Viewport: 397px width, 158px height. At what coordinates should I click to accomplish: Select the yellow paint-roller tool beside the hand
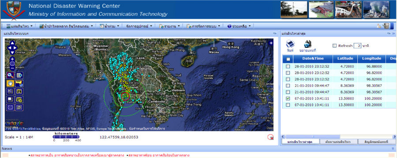click(19, 83)
